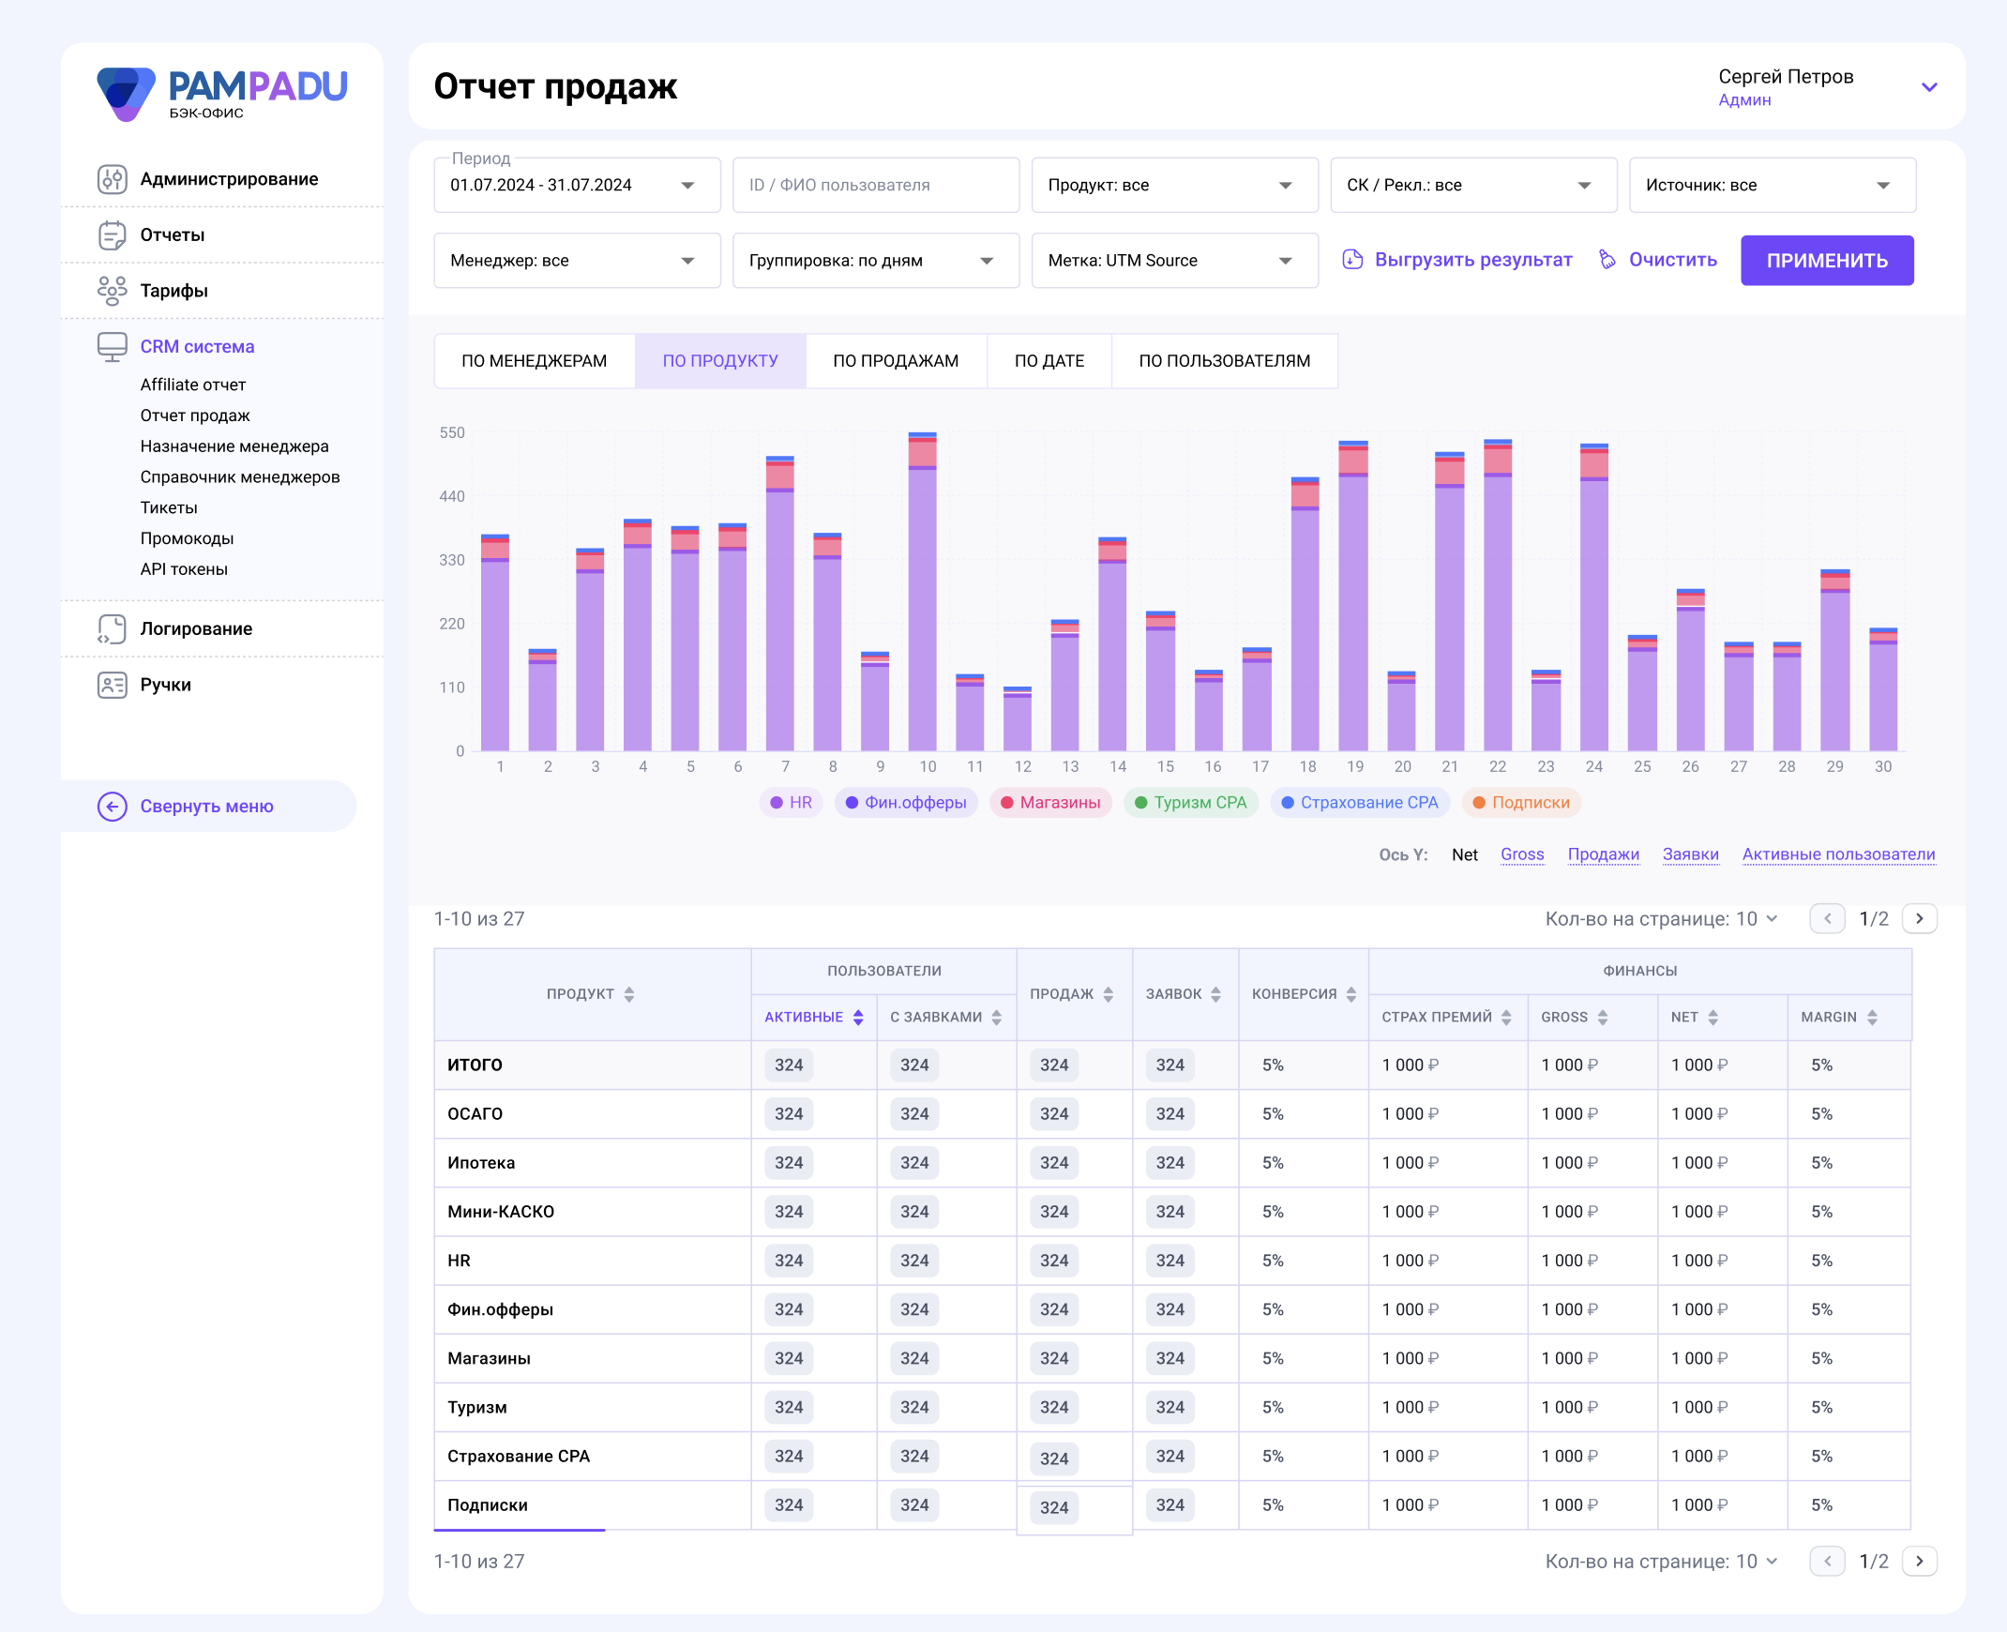Screen dimensions: 2007x1632
Task: Open the user profile menu chevron
Action: point(1929,87)
